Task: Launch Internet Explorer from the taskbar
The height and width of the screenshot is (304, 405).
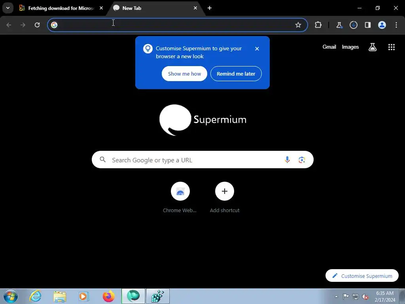Action: coord(35,296)
